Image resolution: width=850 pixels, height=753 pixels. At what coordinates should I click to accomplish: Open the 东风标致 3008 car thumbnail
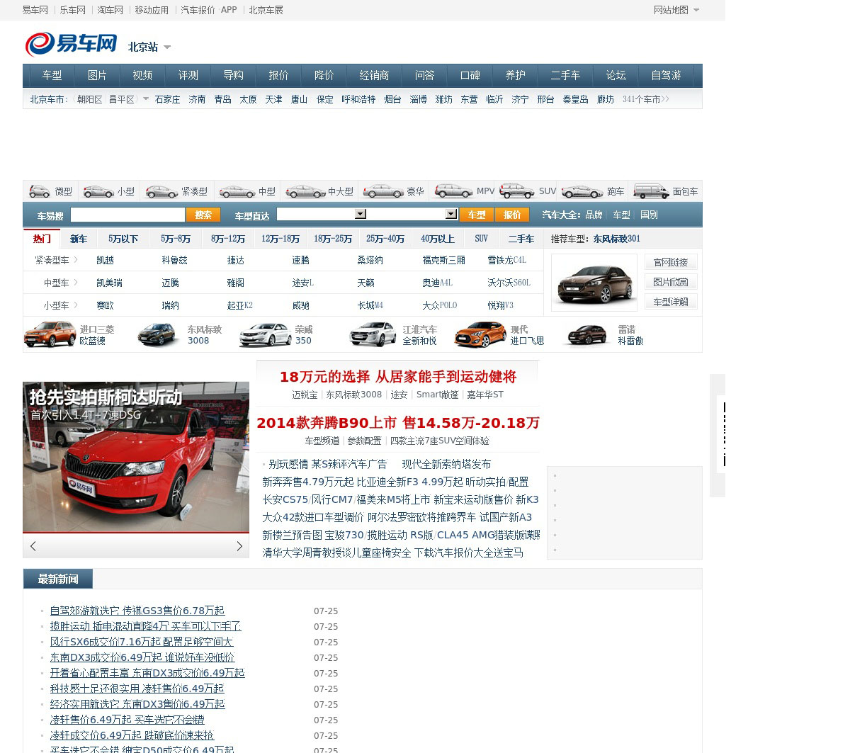click(159, 334)
